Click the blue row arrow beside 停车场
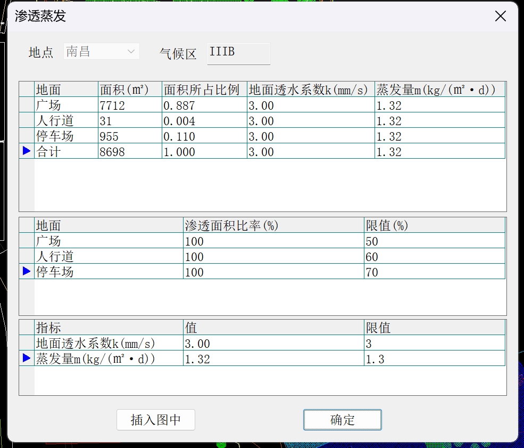524x448 pixels. tap(27, 272)
